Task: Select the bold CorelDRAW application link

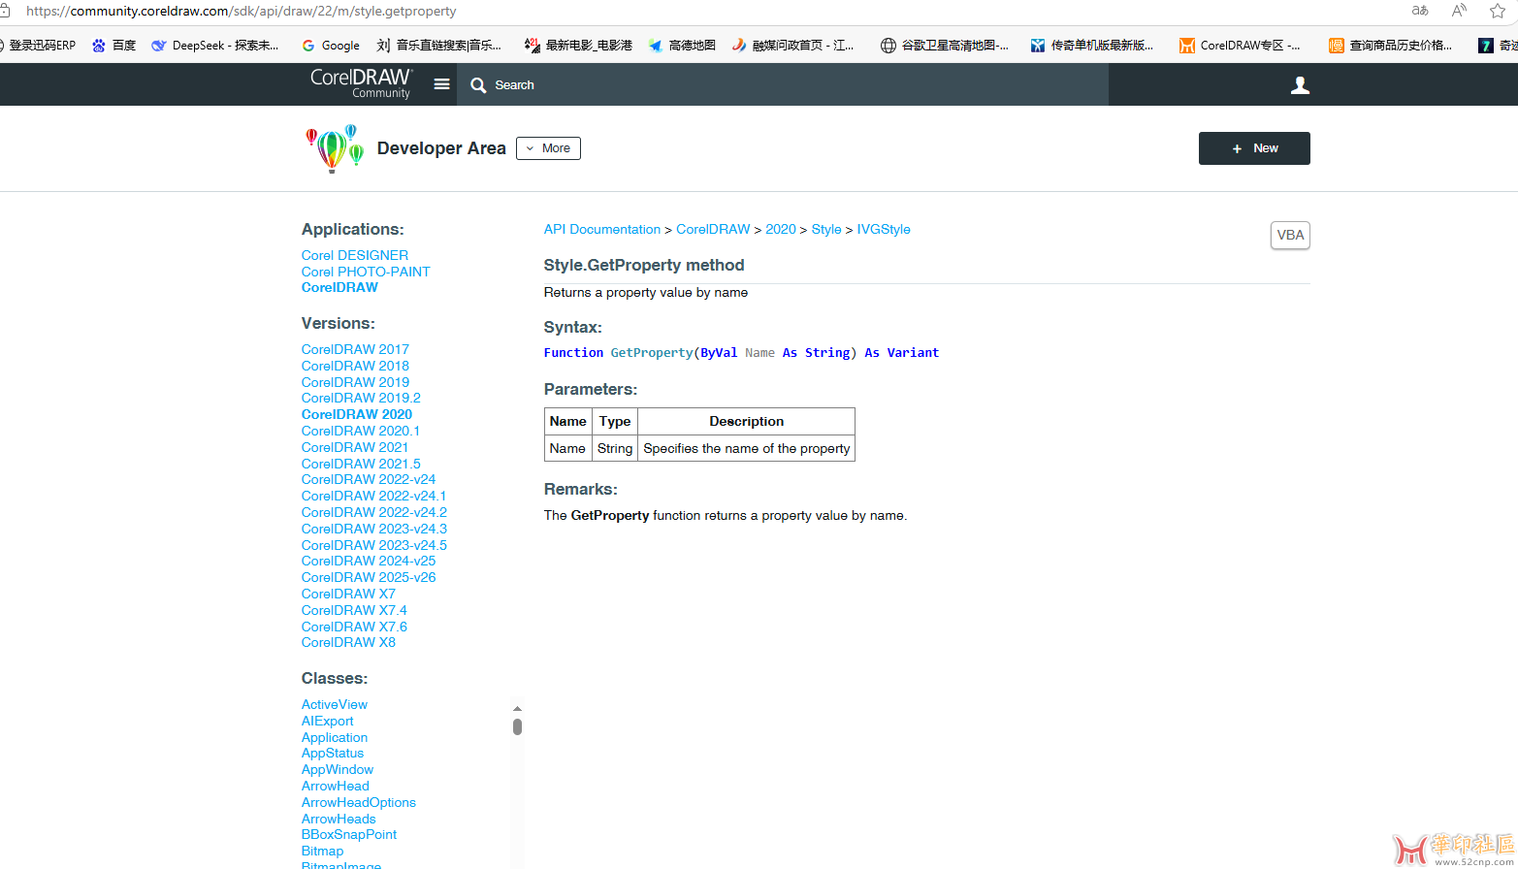Action: 339,287
